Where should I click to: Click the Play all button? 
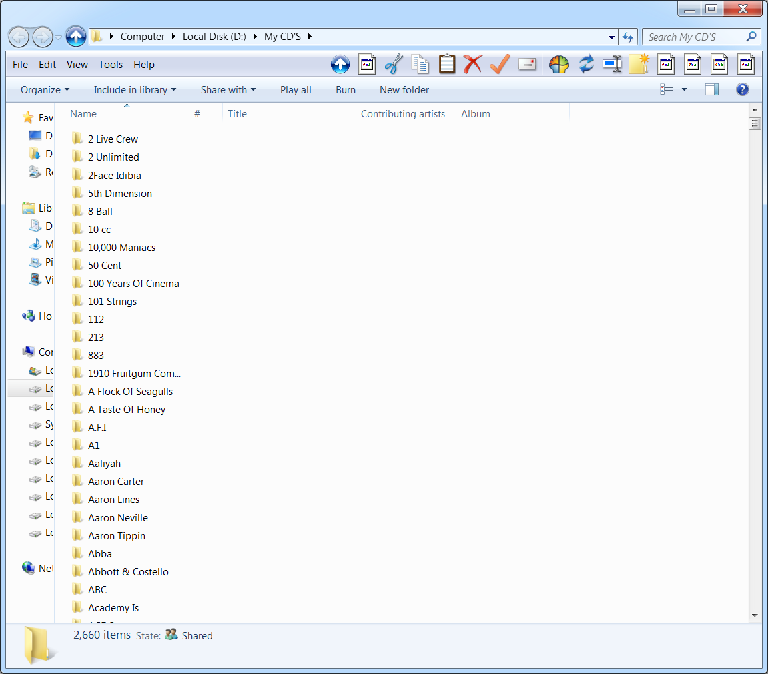(296, 89)
